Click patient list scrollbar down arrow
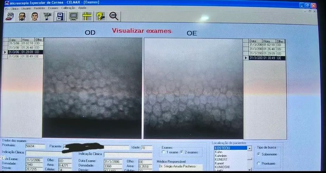326x173 pixels. pos(250,170)
